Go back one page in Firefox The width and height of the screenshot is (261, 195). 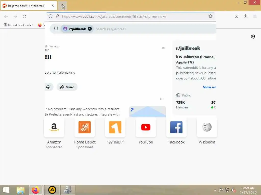tap(6, 17)
